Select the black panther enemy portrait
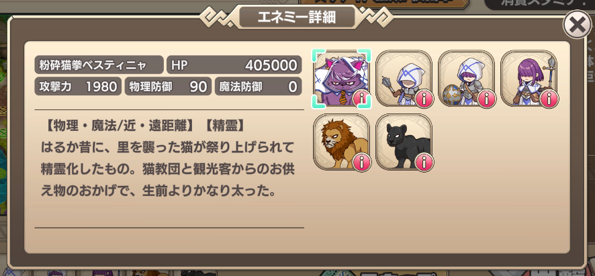This screenshot has height=276, width=595. pos(404,142)
